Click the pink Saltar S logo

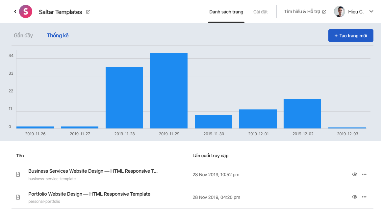coord(26,11)
